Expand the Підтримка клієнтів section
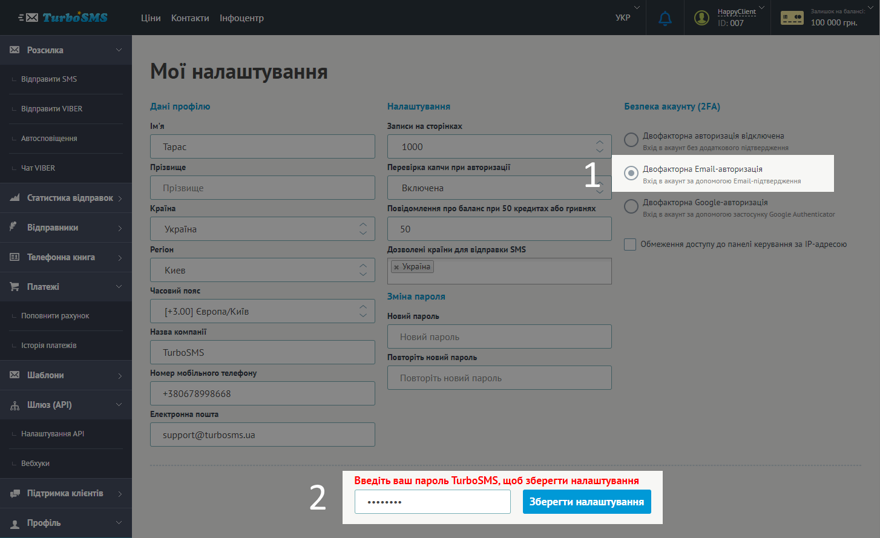This screenshot has width=880, height=538. point(120,494)
